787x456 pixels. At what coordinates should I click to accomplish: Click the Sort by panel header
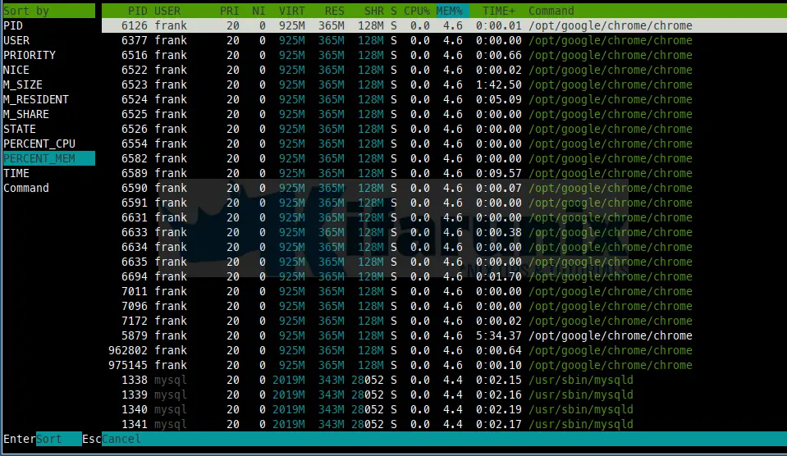pos(48,11)
